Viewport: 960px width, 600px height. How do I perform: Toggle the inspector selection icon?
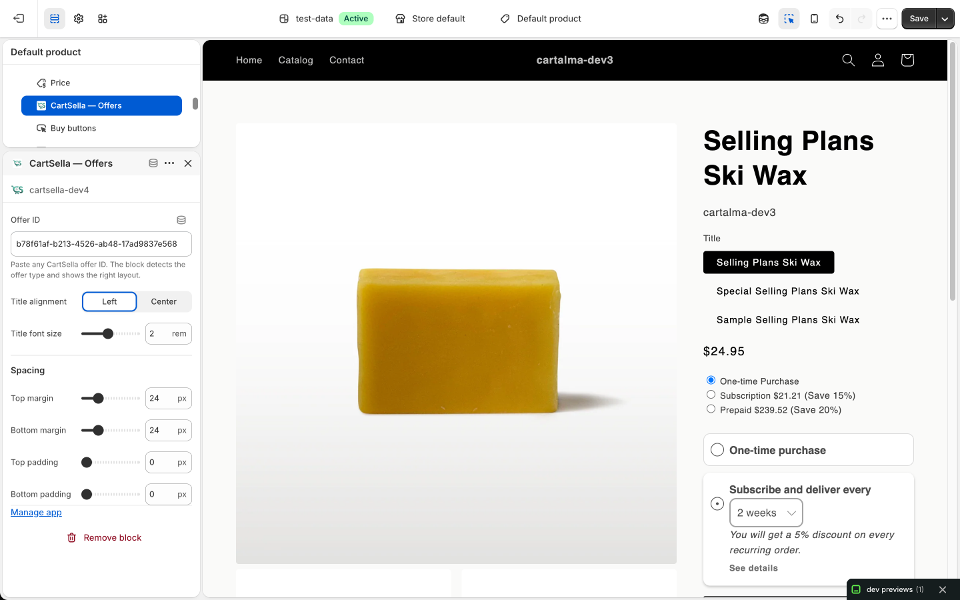click(789, 19)
